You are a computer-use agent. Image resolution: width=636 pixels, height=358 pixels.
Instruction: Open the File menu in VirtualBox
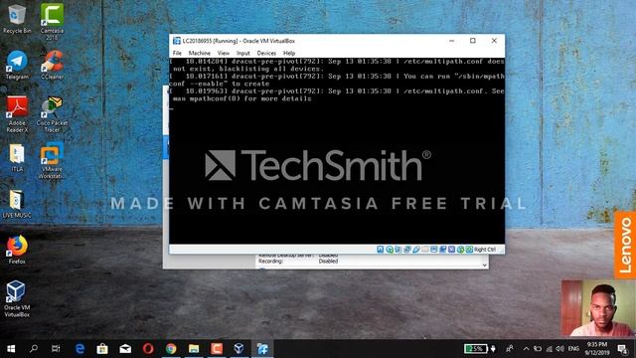(177, 53)
